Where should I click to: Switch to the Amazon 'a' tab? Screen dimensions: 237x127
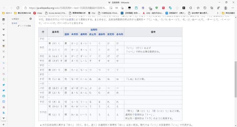(x=4, y=57)
